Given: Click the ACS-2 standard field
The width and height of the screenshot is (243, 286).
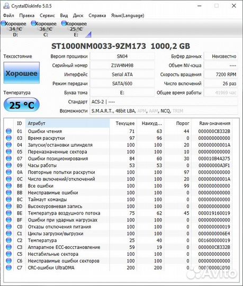Looking at the screenshot, I should (164, 102).
